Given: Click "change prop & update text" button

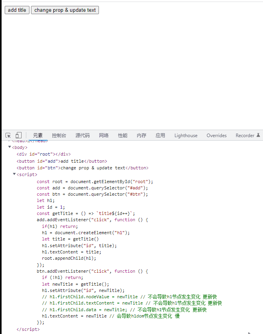Looking at the screenshot, I should [65, 10].
